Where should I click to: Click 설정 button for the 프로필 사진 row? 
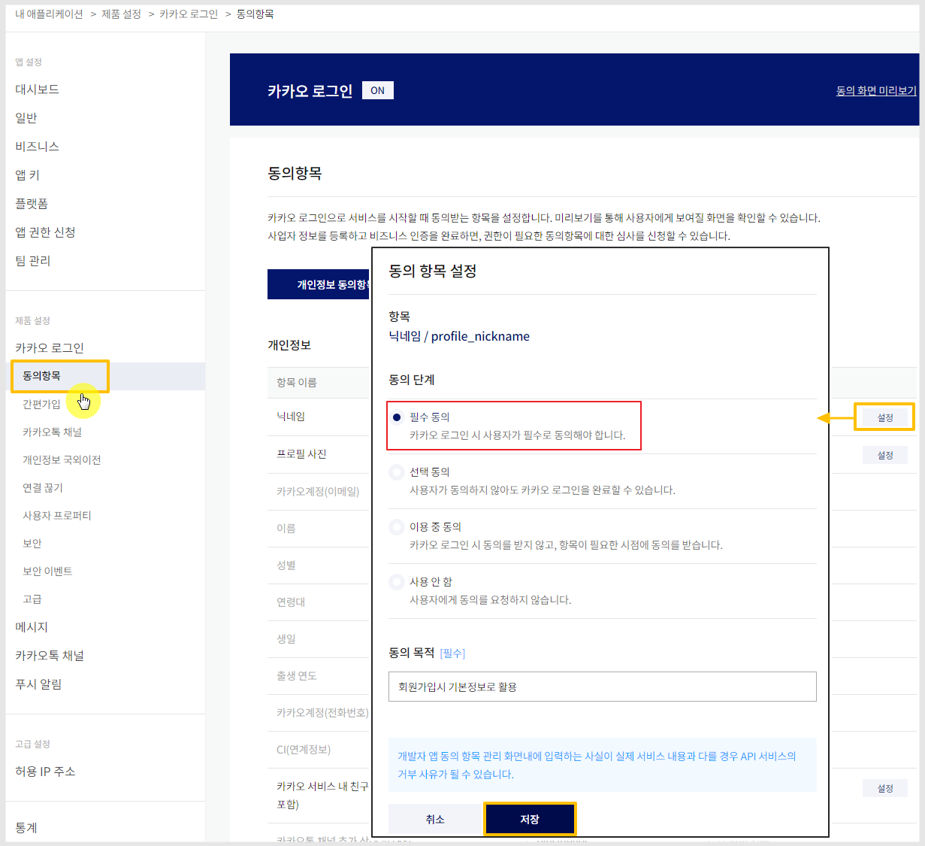click(885, 455)
